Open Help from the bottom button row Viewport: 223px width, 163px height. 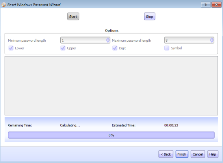(213, 154)
